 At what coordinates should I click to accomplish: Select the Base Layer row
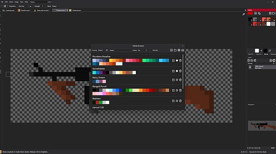pos(262,67)
